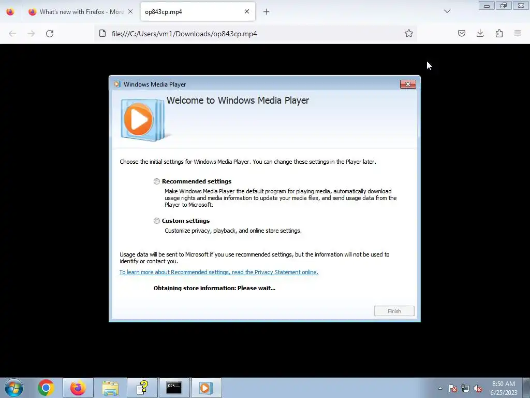
Task: Open the Windows Start menu
Action: (14, 388)
